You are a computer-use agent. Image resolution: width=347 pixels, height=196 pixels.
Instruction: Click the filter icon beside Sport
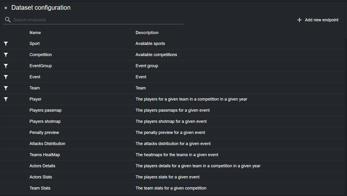6,44
